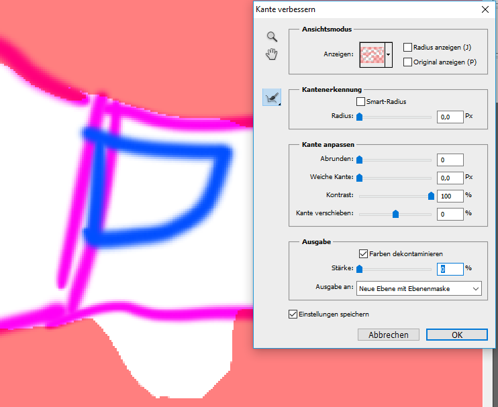Click the Kantenerkennung group label
This screenshot has width=498, height=407.
click(332, 89)
